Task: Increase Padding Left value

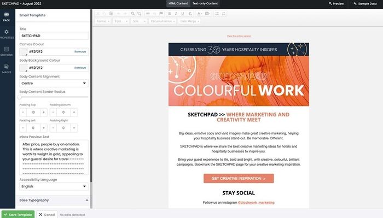Action: click(44, 128)
